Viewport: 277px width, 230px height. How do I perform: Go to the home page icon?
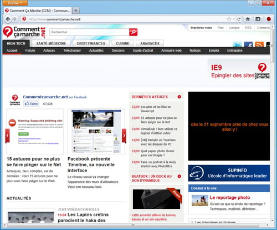click(248, 19)
